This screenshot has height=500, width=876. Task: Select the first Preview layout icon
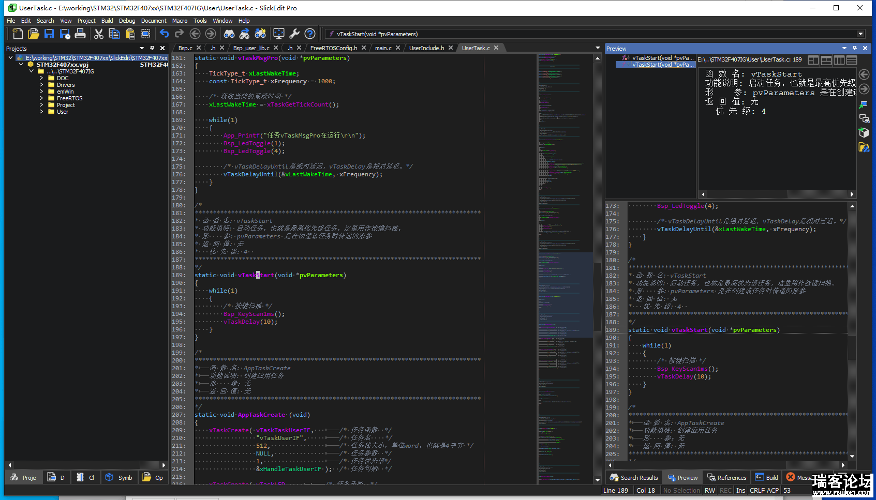click(813, 60)
